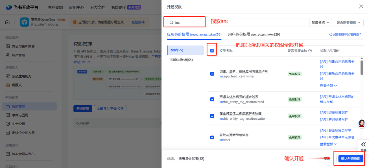
Task: Click the Feishu Open Platform logo
Action: pos(22,7)
